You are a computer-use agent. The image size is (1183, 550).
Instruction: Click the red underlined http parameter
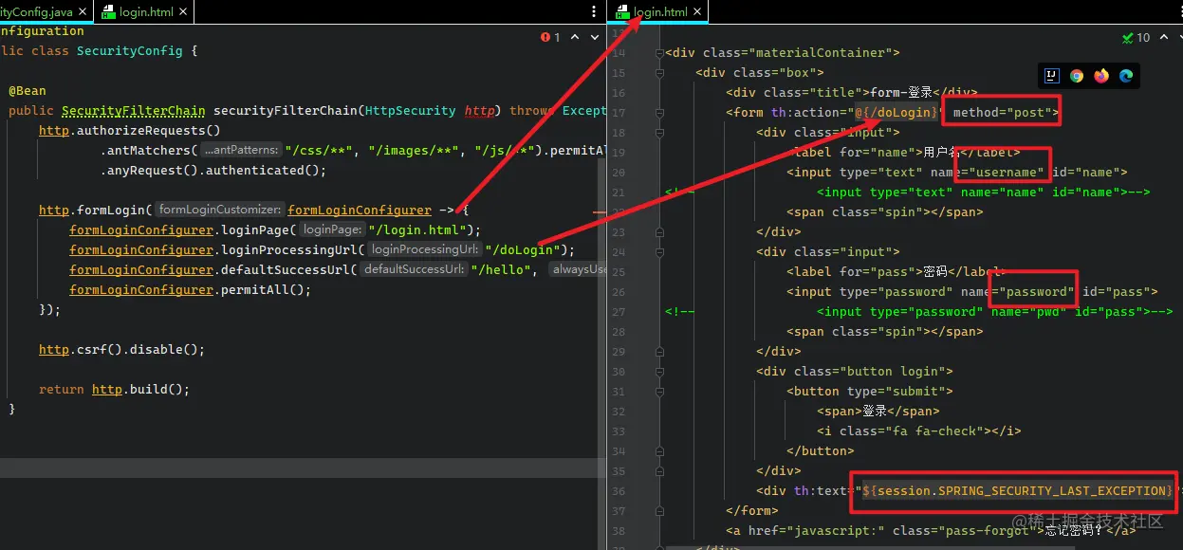pyautogui.click(x=479, y=111)
